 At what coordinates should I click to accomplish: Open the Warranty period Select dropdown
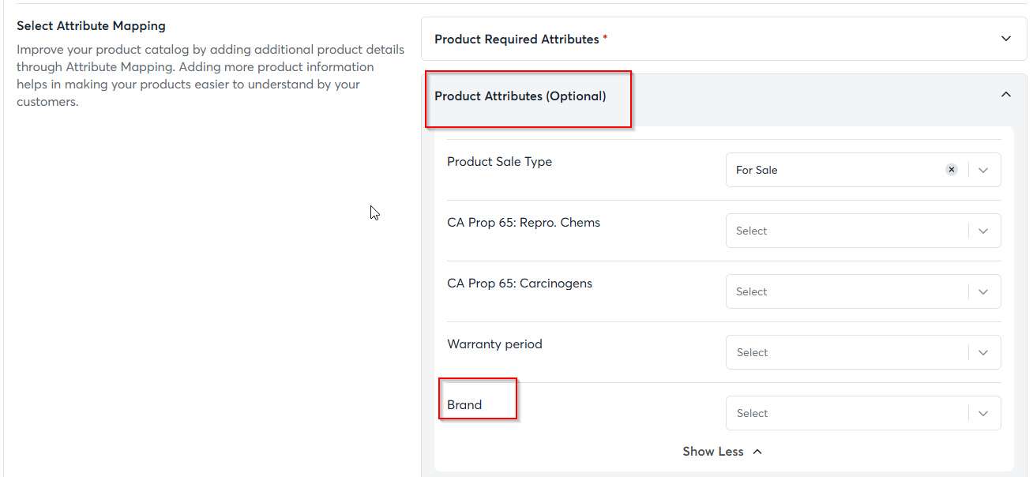click(983, 352)
